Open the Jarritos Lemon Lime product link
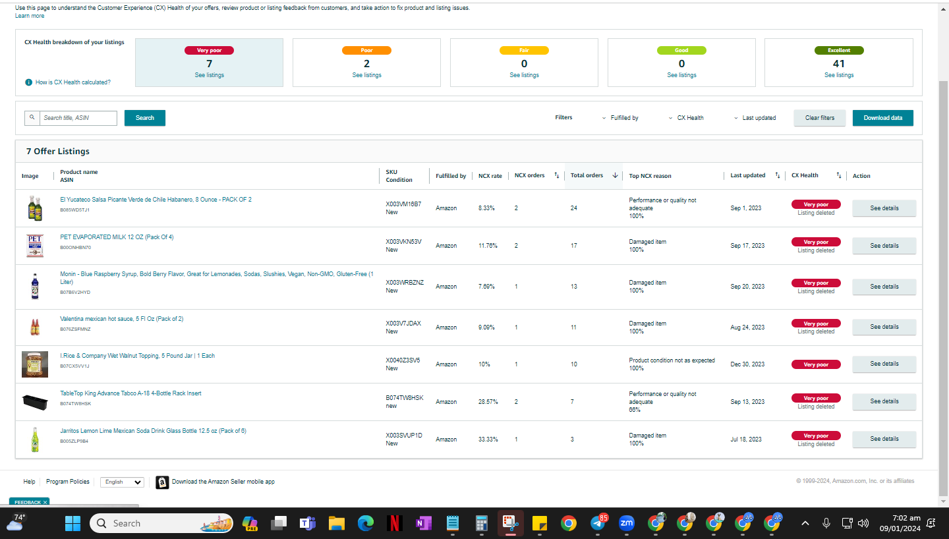949x539 pixels. tap(153, 431)
